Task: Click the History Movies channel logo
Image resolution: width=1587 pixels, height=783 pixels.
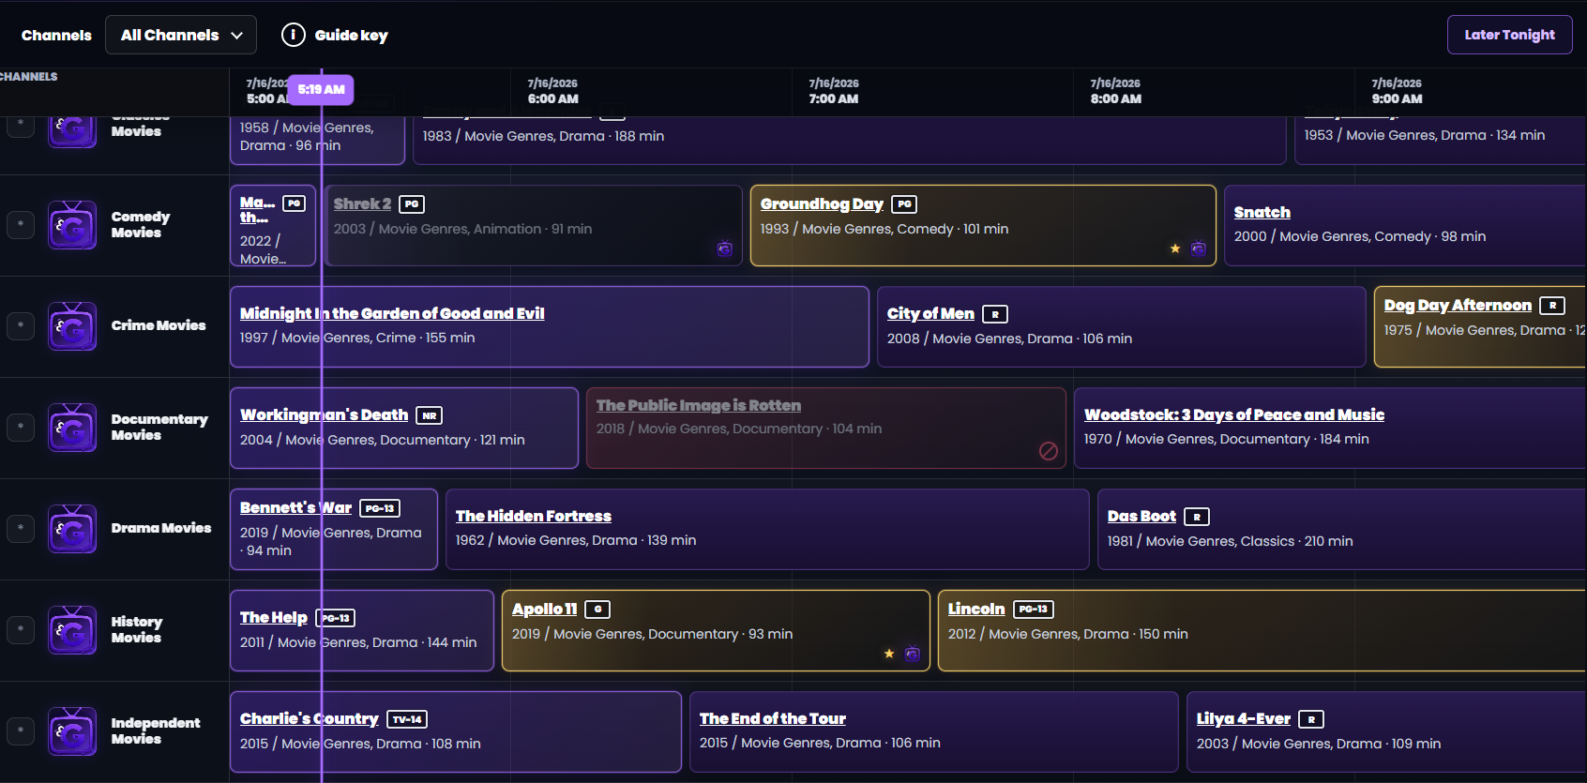Action: (x=72, y=630)
